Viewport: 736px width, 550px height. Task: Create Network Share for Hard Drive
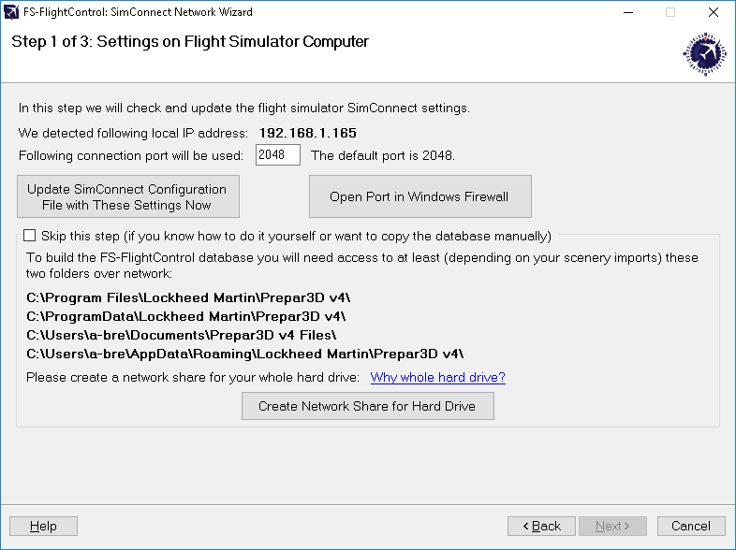[x=367, y=406]
